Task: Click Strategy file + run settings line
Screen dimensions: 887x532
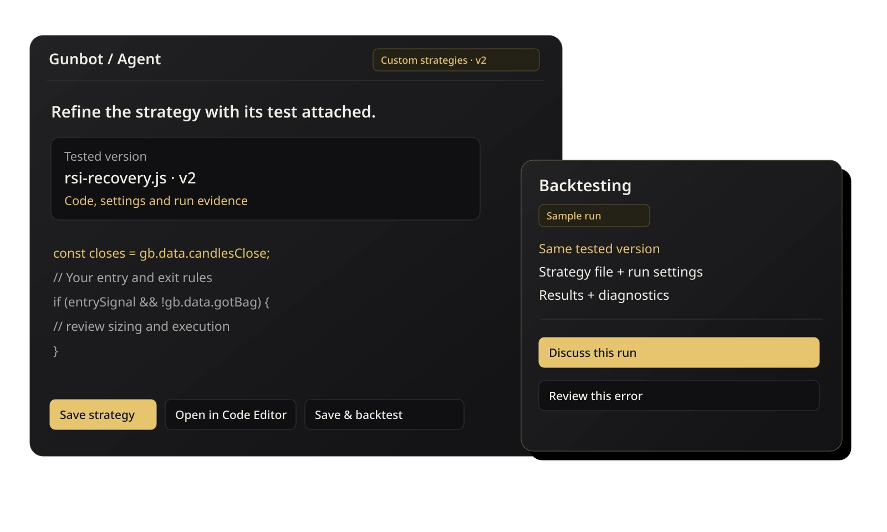Action: 621,272
